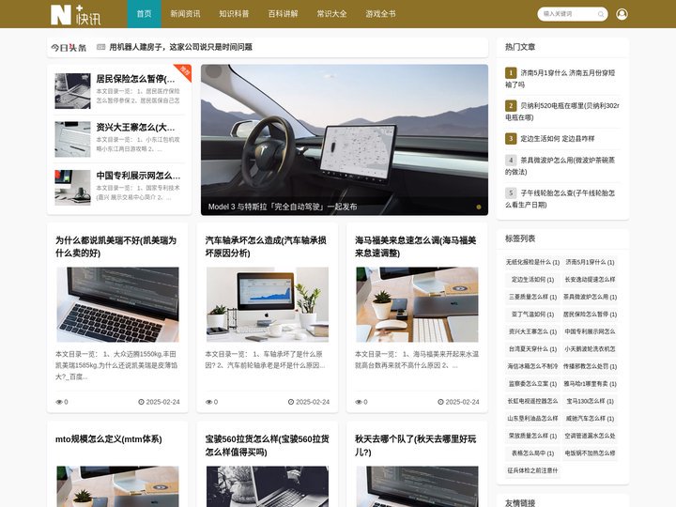Open headline 用机器人建房子 ticker link
The image size is (676, 507).
(180, 47)
